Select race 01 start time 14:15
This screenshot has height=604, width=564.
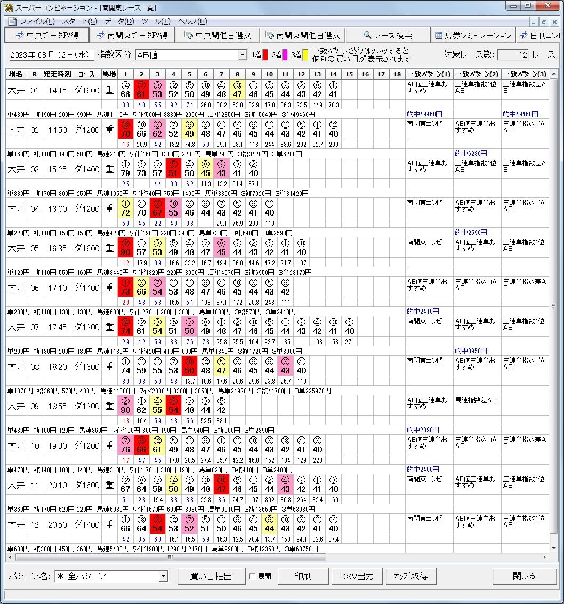[58, 91]
